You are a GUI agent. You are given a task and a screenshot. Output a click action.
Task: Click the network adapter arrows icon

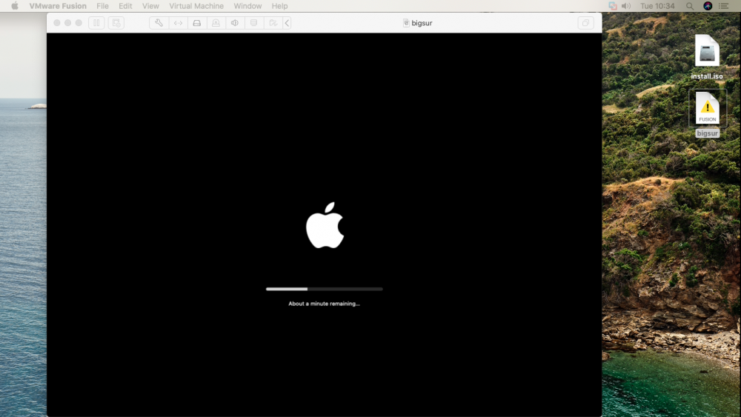(x=178, y=23)
